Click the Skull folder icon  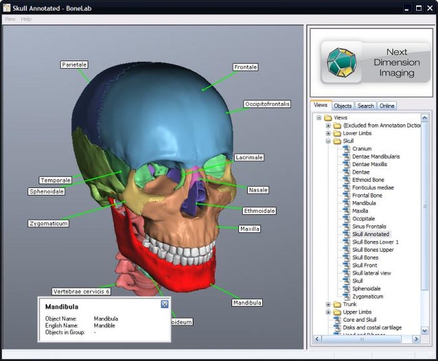click(x=338, y=141)
